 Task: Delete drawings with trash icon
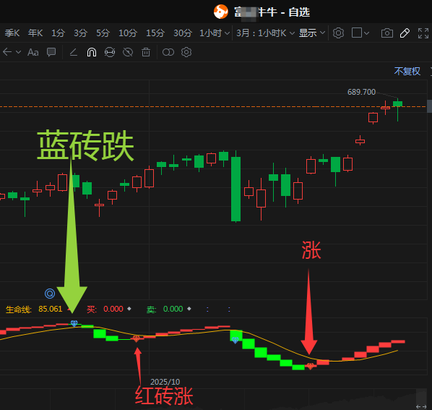click(x=146, y=52)
